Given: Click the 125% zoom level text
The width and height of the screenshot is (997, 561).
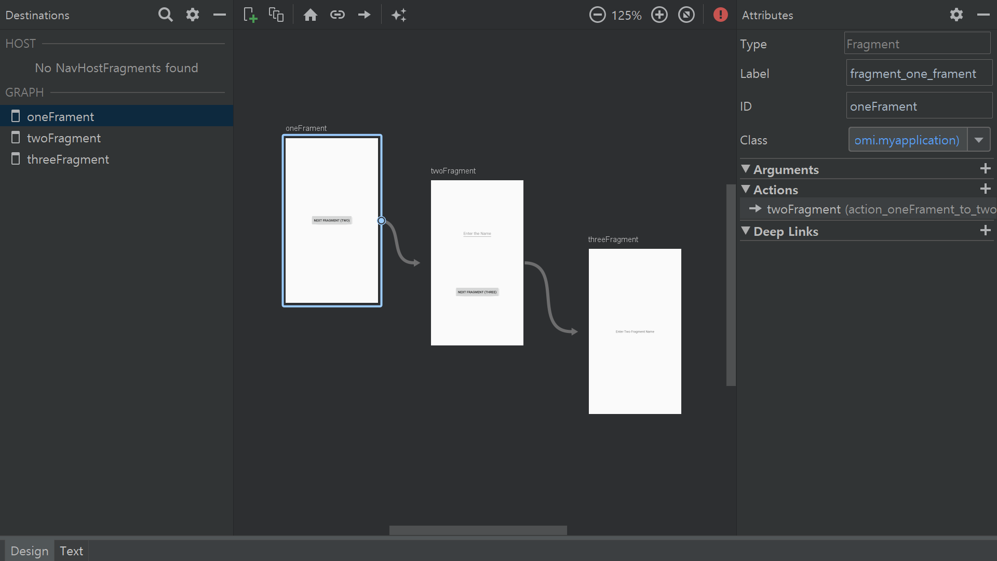Looking at the screenshot, I should (x=627, y=15).
